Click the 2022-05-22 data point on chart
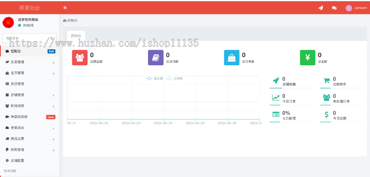370x177 pixels. [99, 119]
